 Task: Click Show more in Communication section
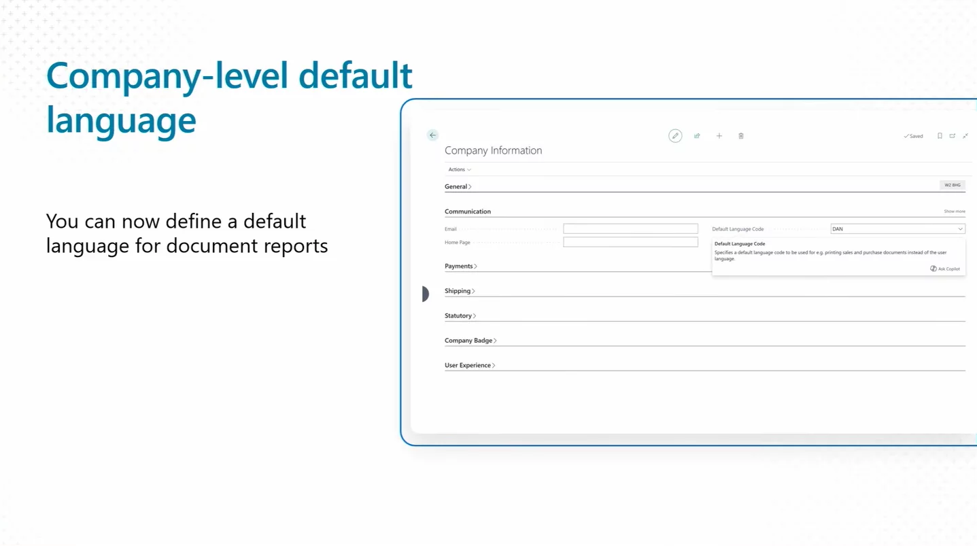pyautogui.click(x=954, y=211)
